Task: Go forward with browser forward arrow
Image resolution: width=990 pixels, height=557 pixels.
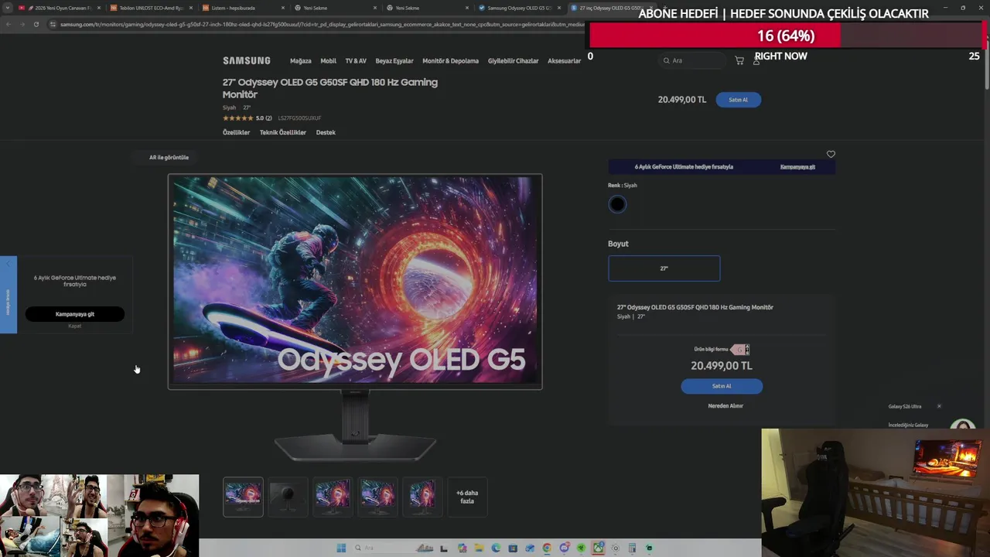Action: click(x=22, y=24)
